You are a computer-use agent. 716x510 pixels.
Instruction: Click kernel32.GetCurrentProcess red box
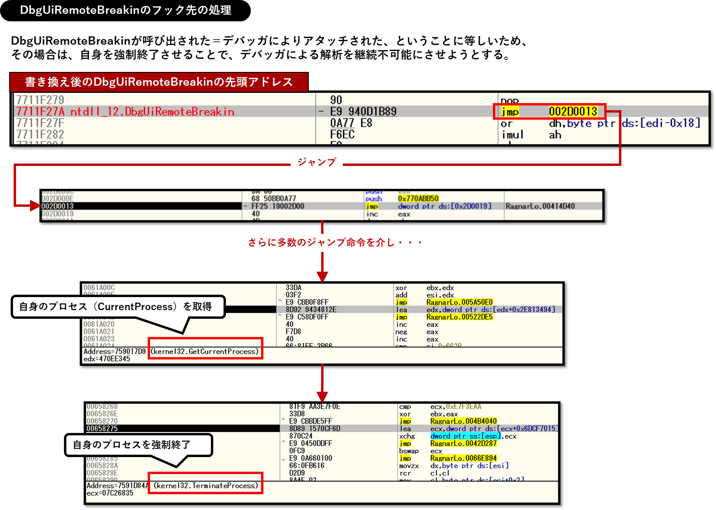(x=205, y=348)
